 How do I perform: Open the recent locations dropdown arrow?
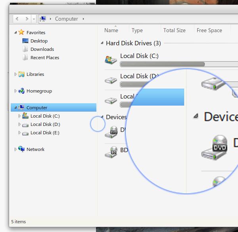point(34,19)
